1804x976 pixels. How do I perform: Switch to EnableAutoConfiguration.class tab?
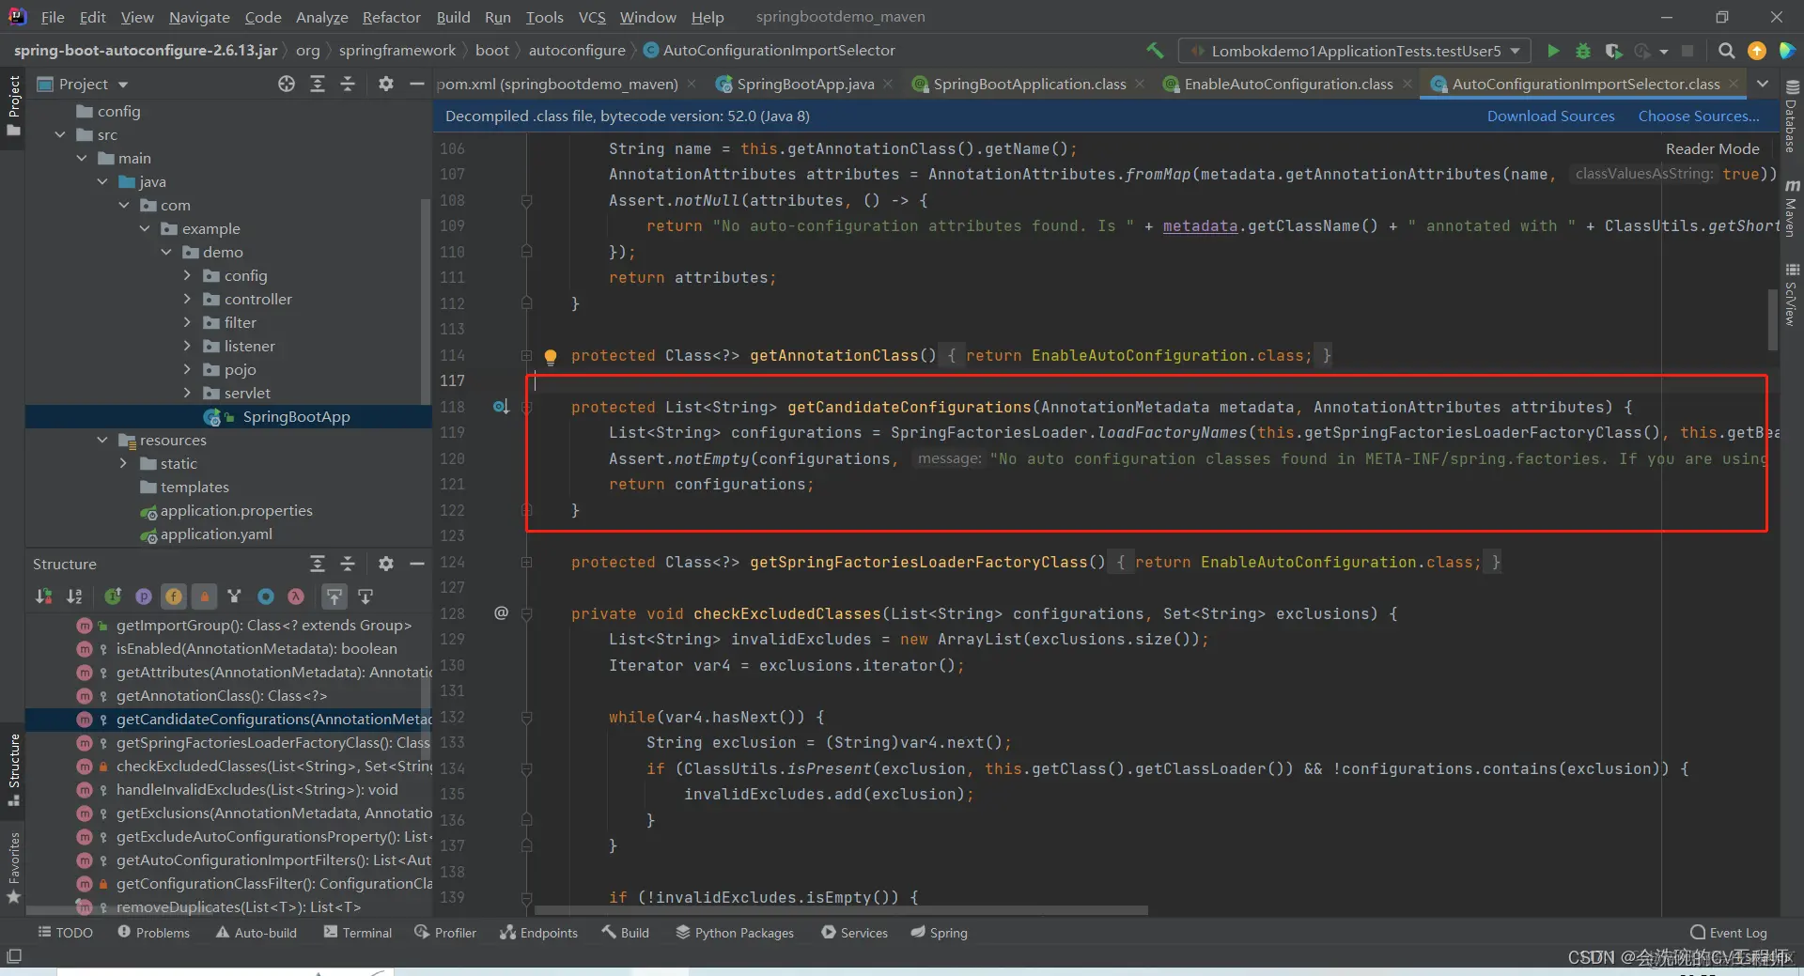point(1288,84)
